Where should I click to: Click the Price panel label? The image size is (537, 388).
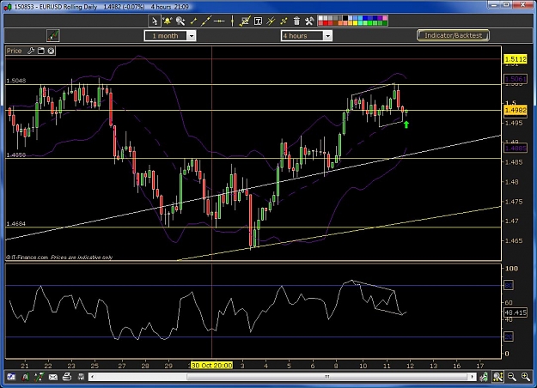point(14,51)
